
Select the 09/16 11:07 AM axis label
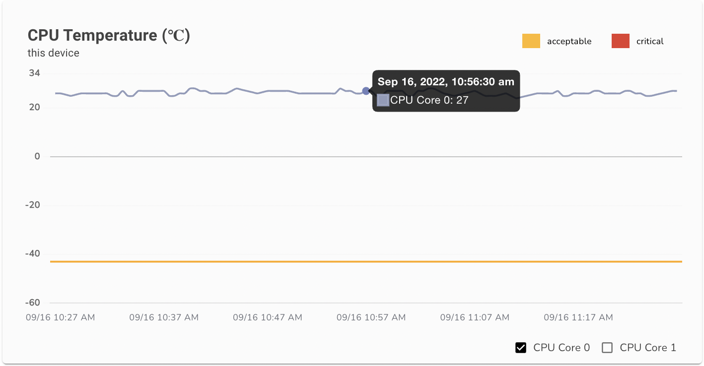[x=475, y=317]
